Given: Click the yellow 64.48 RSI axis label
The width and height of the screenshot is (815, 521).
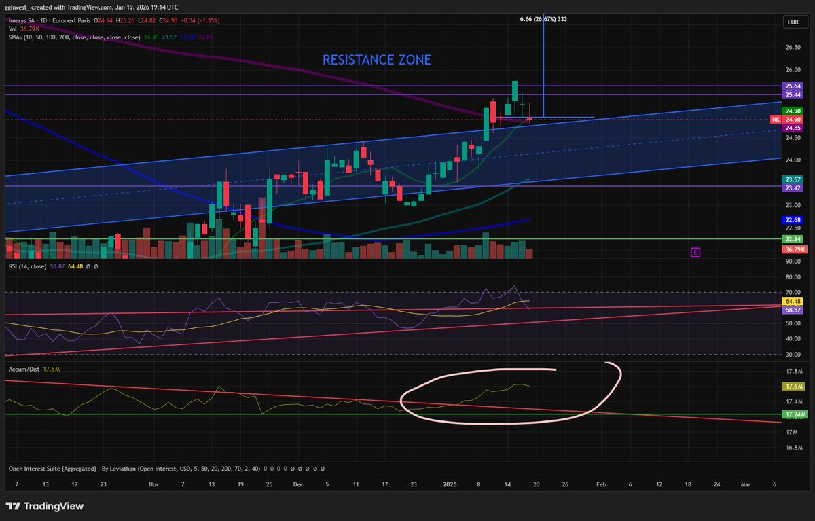Looking at the screenshot, I should 793,301.
